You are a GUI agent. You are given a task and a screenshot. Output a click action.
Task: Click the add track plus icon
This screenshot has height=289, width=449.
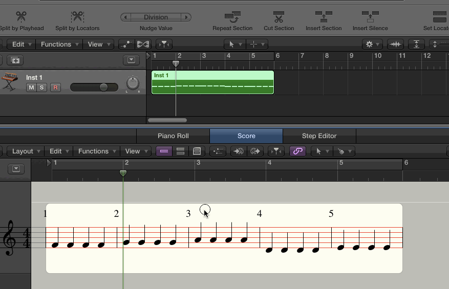[x=15, y=60]
